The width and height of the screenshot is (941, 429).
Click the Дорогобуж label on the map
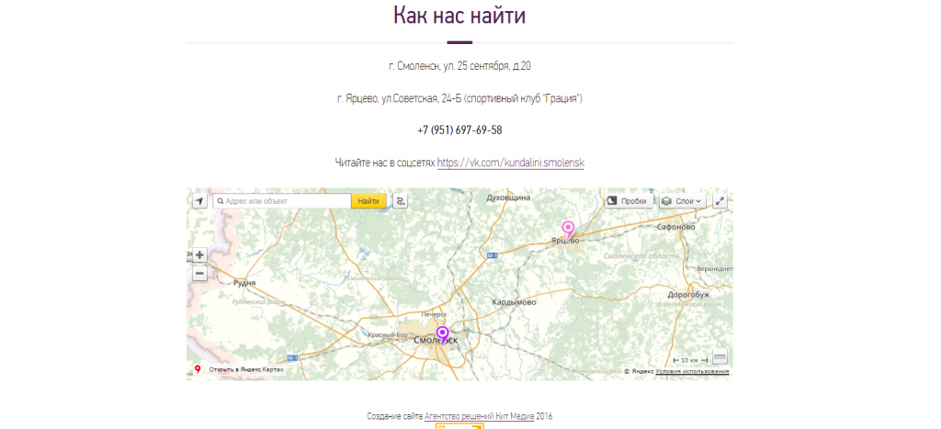click(688, 295)
